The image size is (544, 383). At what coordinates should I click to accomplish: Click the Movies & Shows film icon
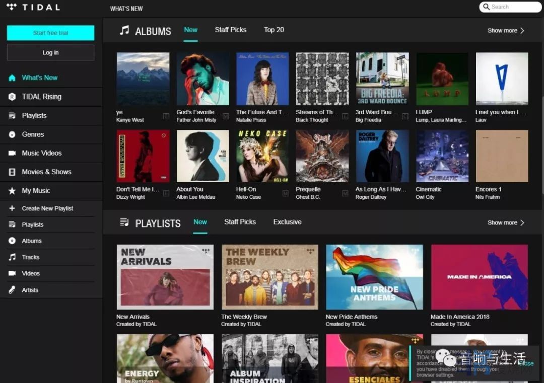[12, 172]
